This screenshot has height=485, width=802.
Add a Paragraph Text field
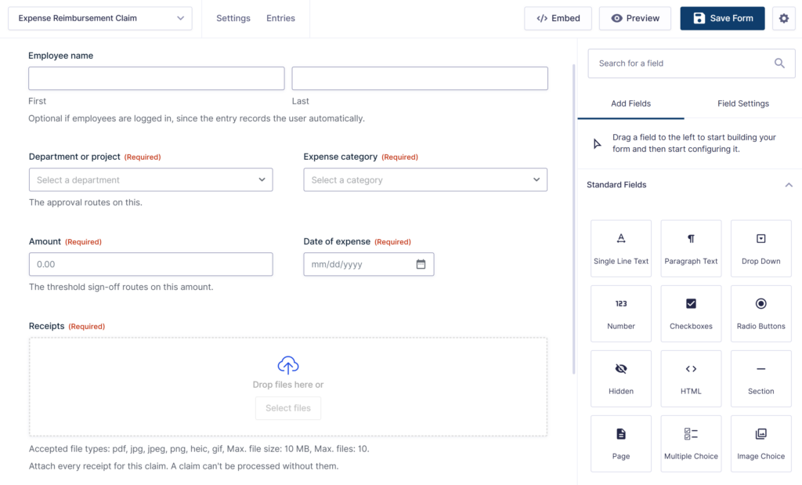691,248
